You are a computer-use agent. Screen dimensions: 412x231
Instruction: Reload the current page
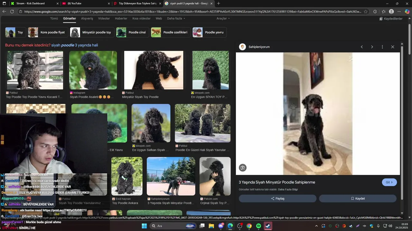click(12, 12)
